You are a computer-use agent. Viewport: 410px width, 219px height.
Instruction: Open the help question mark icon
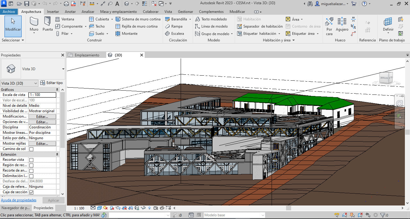point(364,4)
